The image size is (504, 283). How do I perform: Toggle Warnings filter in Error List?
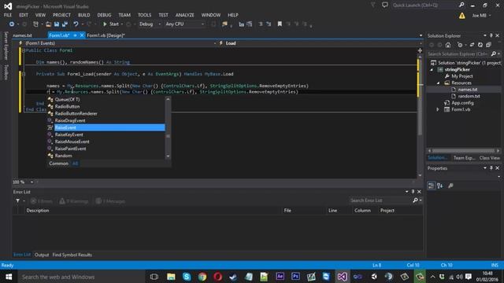pyautogui.click(x=74, y=201)
